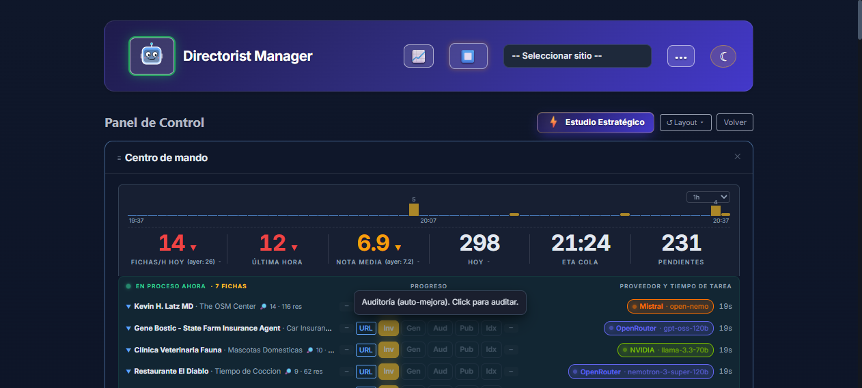
Task: Click the robot logo icon
Action: pyautogui.click(x=152, y=56)
